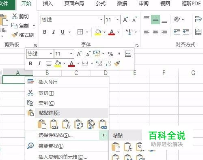Choose 剪切(T) from the context menu

(67, 93)
